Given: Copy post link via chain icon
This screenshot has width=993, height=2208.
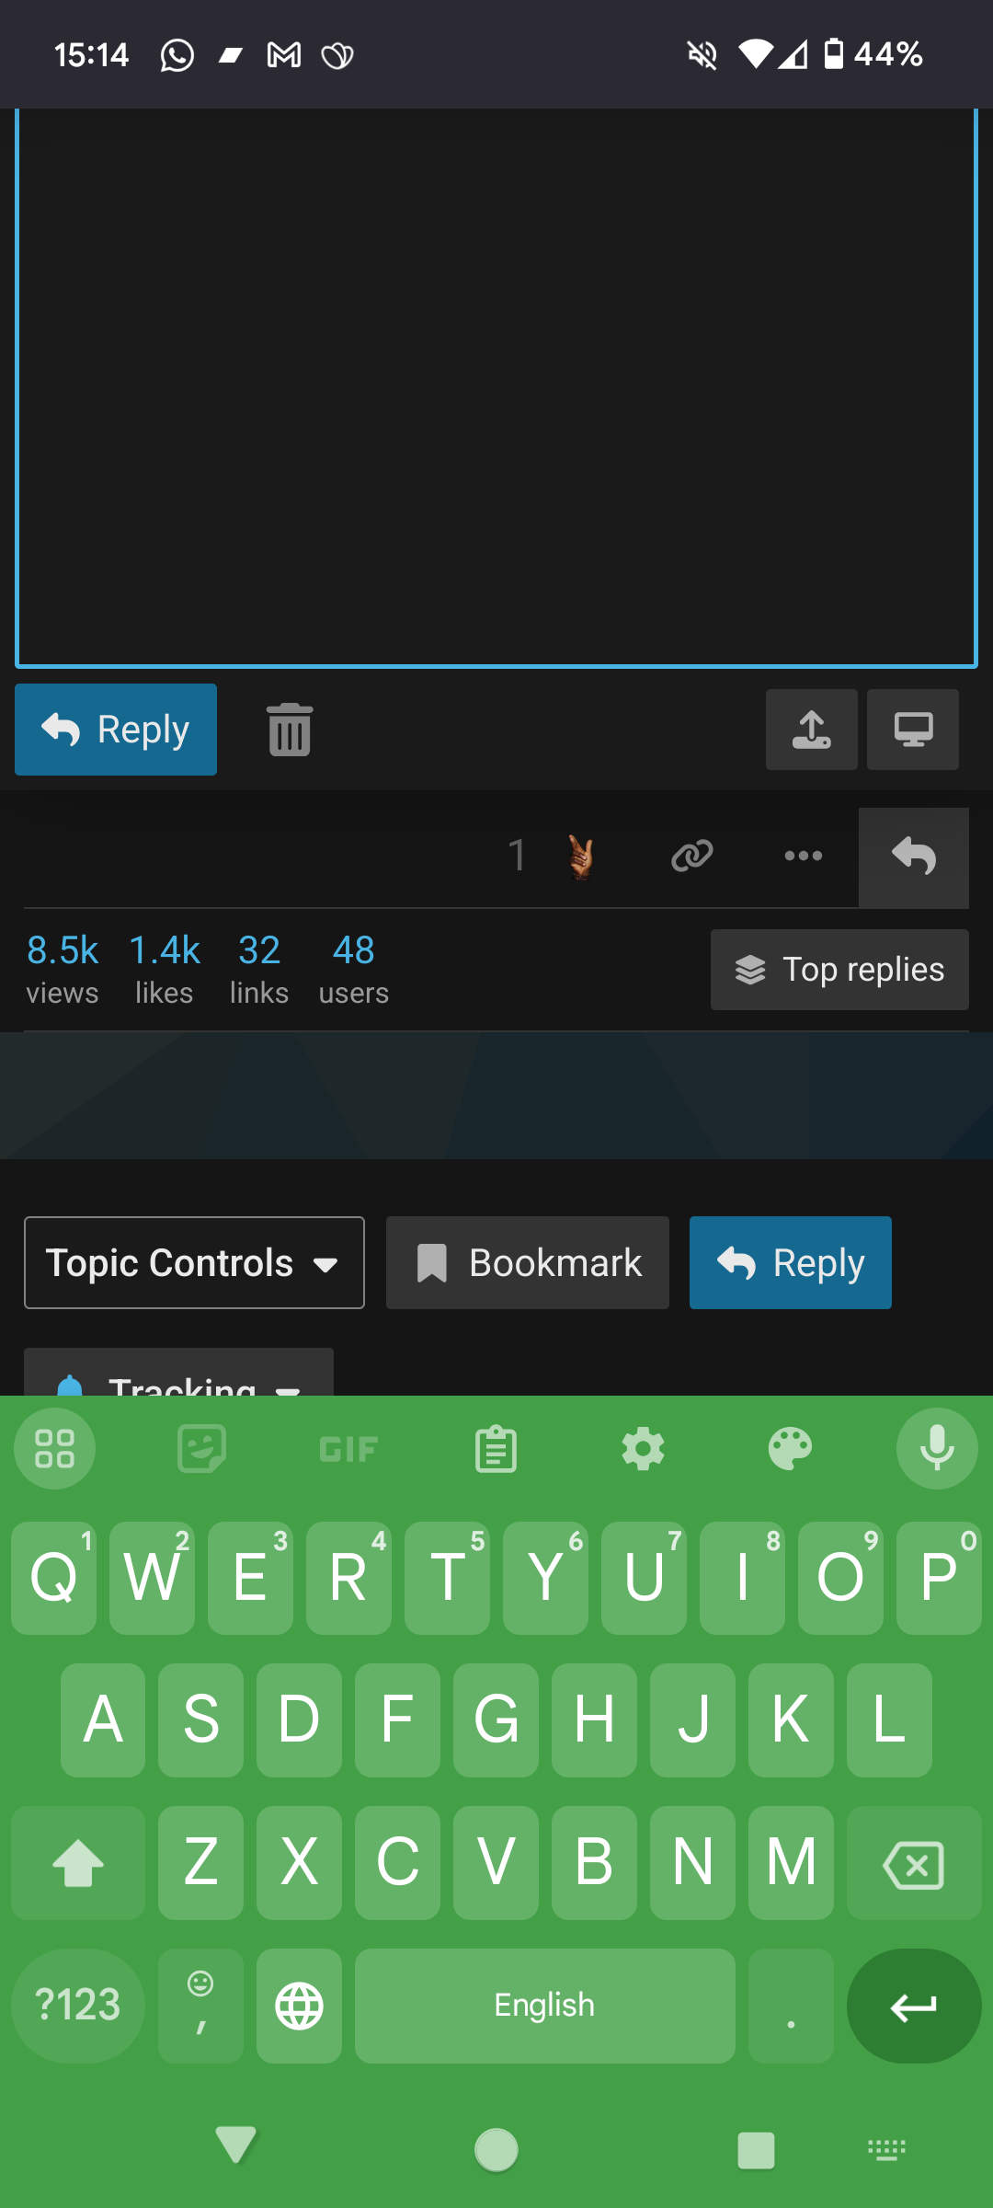Looking at the screenshot, I should click(691, 857).
